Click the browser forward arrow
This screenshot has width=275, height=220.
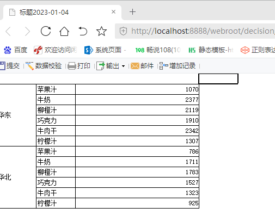tap(27, 31)
